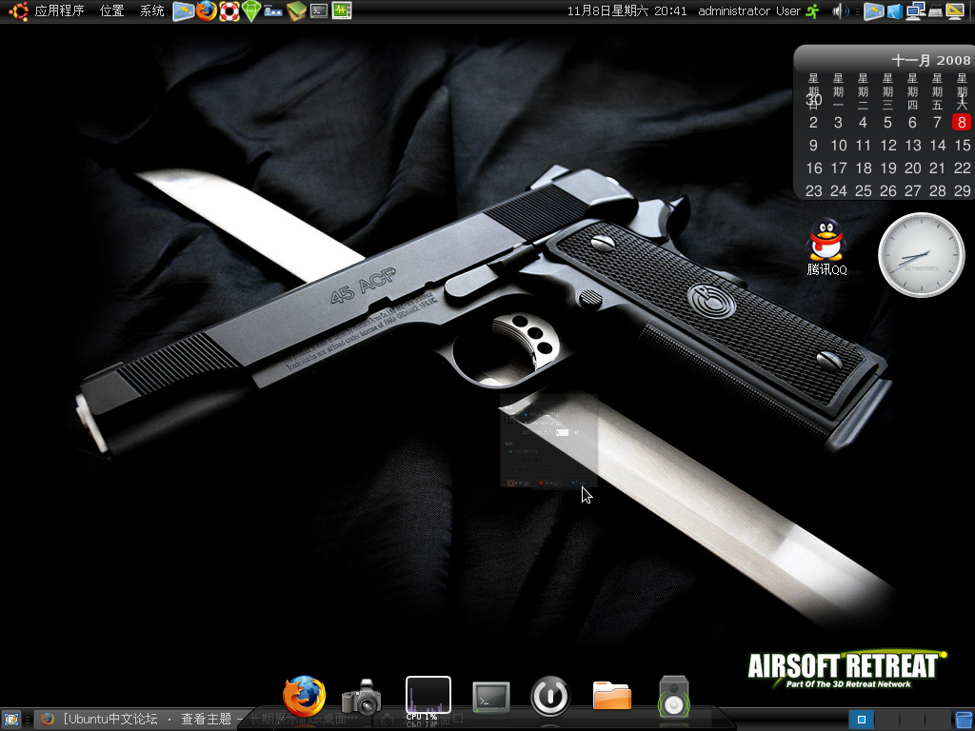
Task: Open the terminal from the bottom dock
Action: coord(491,698)
